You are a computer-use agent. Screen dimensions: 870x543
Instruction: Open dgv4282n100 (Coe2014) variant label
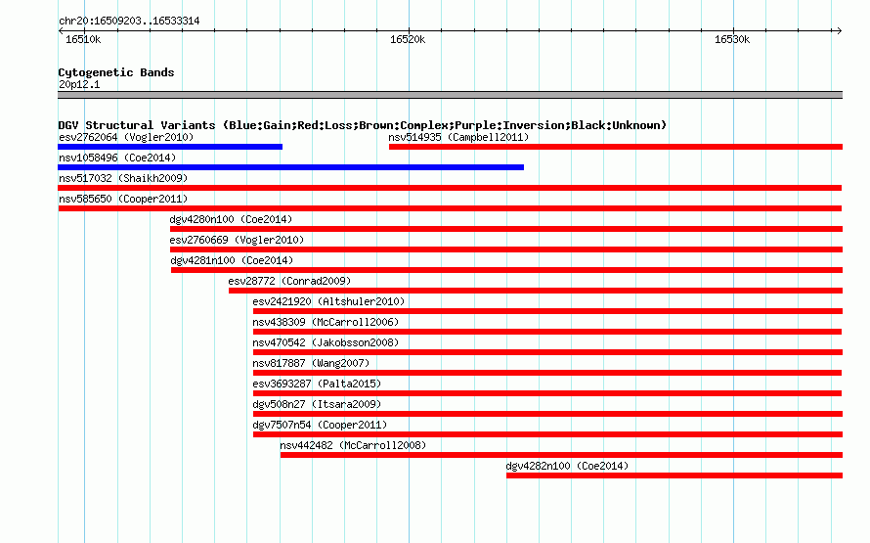tap(567, 466)
